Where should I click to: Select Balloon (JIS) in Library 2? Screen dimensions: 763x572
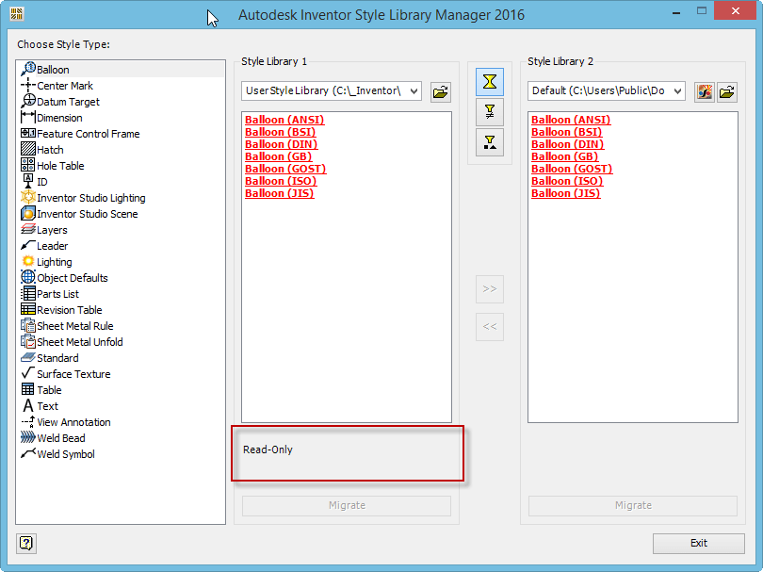pos(565,193)
